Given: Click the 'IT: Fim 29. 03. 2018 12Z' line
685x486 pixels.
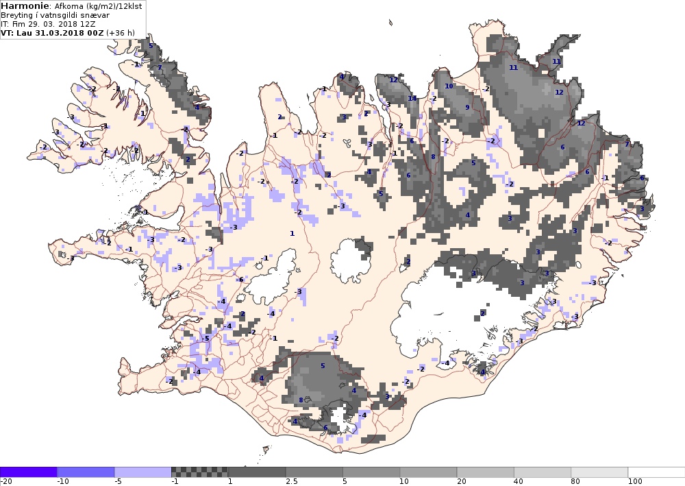Looking at the screenshot, I should [48, 24].
